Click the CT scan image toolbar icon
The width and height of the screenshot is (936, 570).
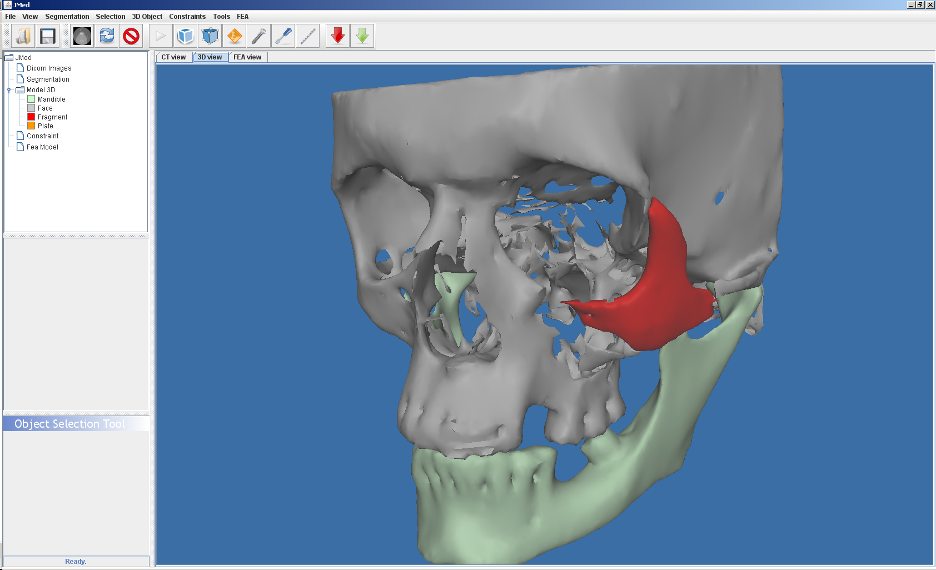click(82, 37)
